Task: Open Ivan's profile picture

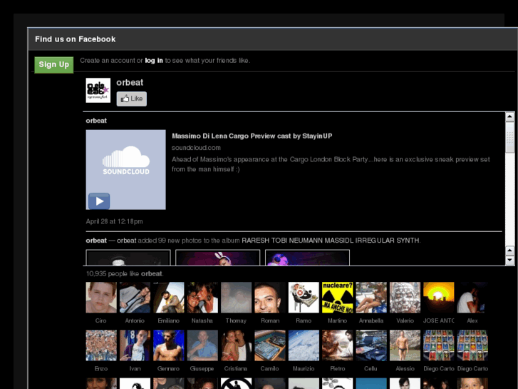Action: click(135, 345)
